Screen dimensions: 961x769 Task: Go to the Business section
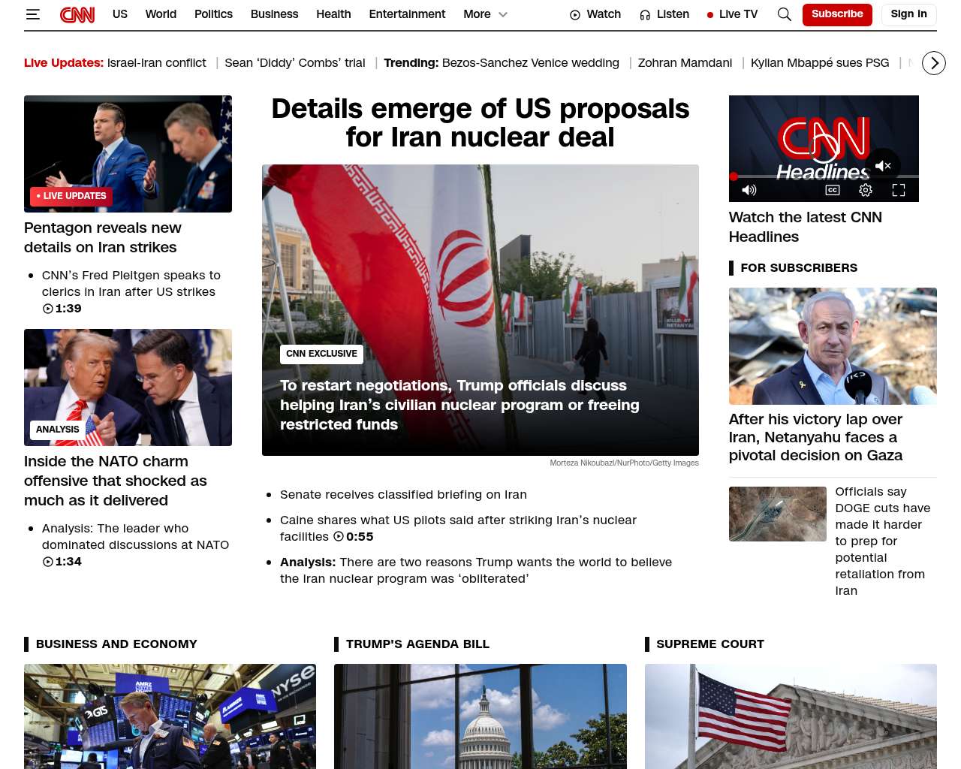274,14
